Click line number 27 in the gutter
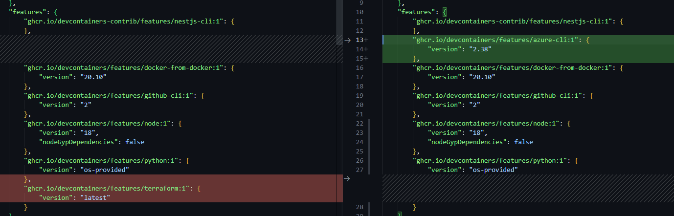674x216 pixels. click(x=359, y=170)
